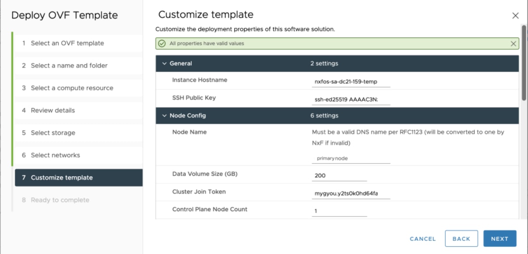The width and height of the screenshot is (528, 254).
Task: Open step 4 Review details
Action: 78,110
